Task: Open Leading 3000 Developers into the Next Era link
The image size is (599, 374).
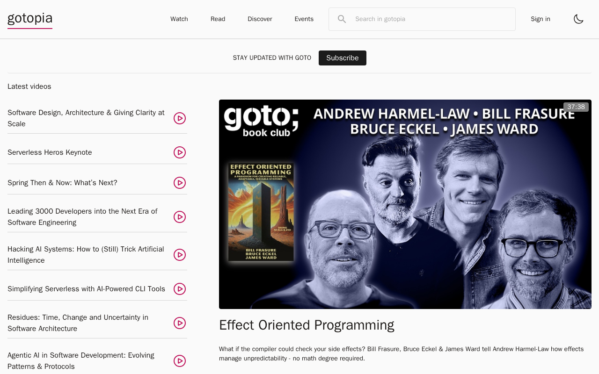Action: (x=82, y=217)
